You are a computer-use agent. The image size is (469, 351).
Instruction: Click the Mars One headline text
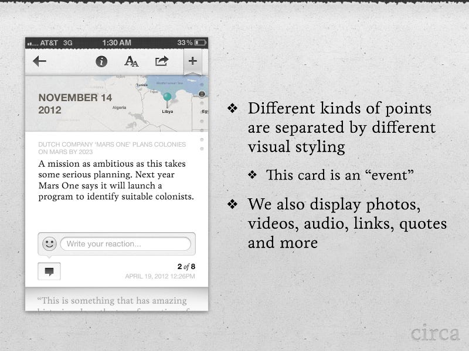tap(112, 148)
